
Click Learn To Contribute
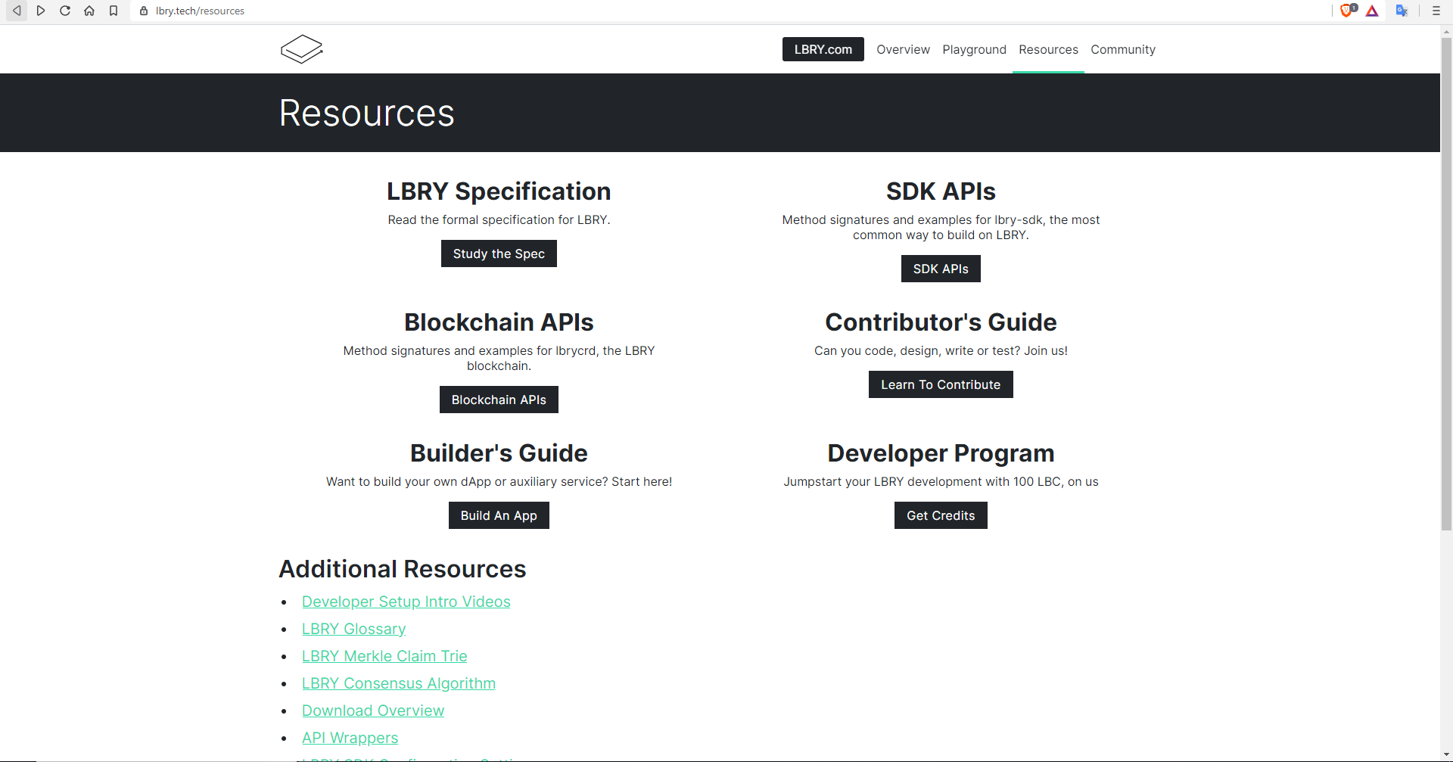coord(940,384)
